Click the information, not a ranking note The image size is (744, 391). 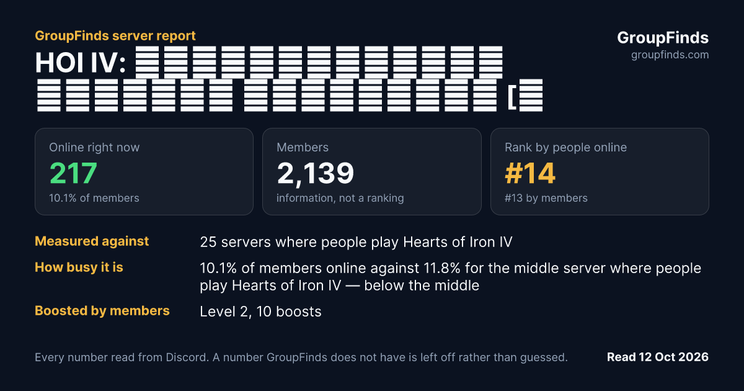(x=340, y=198)
